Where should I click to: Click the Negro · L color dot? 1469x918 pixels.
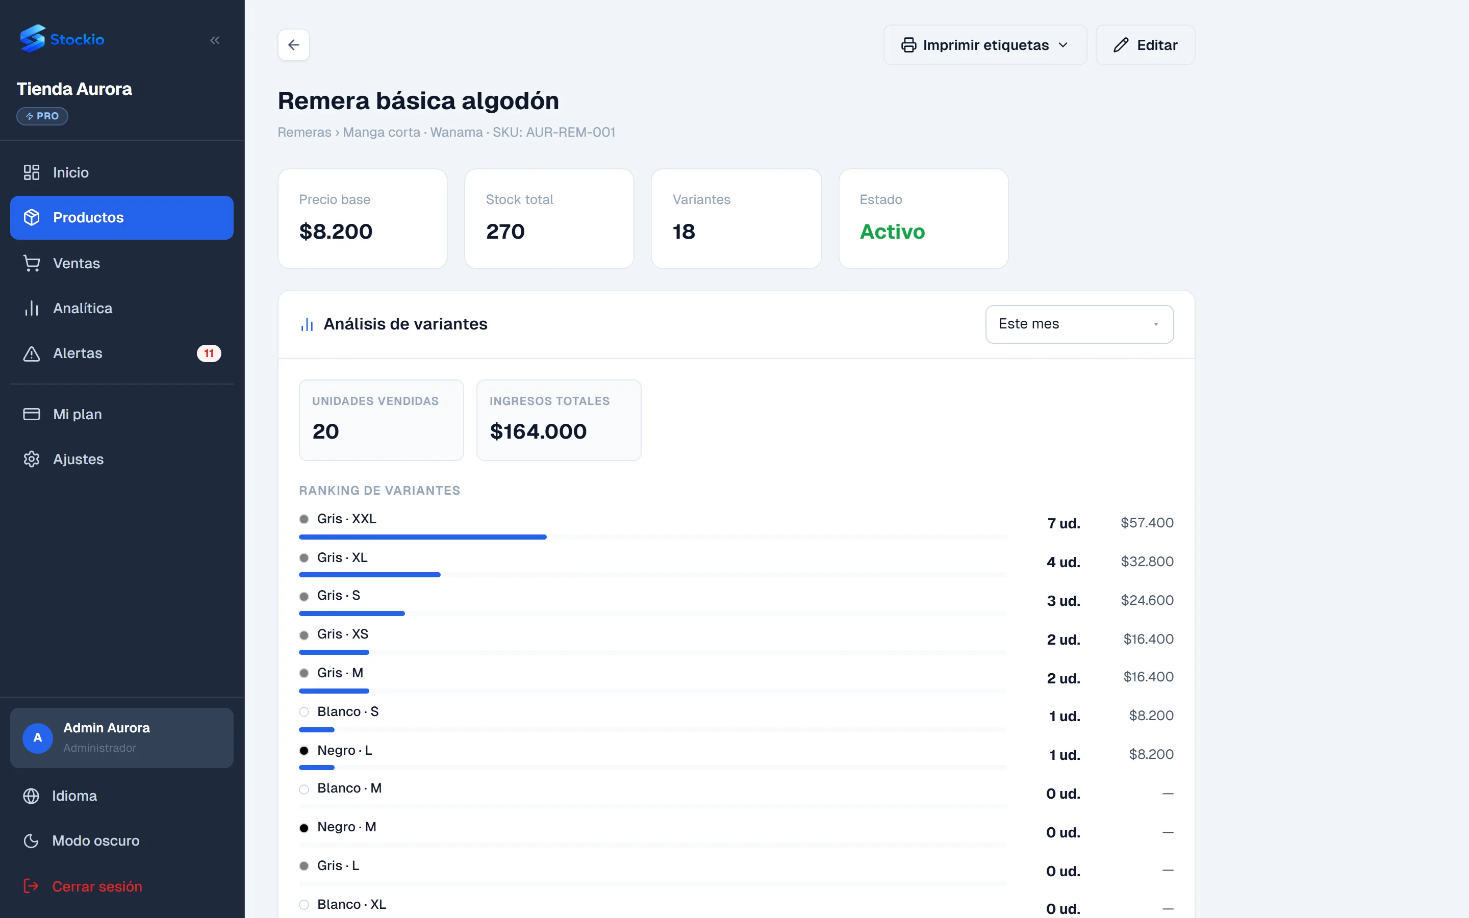(x=304, y=751)
